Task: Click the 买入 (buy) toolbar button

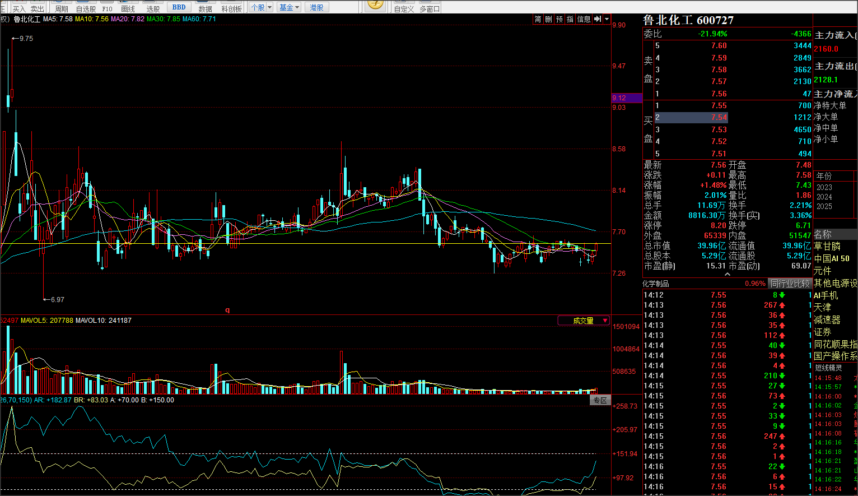Action: click(19, 8)
